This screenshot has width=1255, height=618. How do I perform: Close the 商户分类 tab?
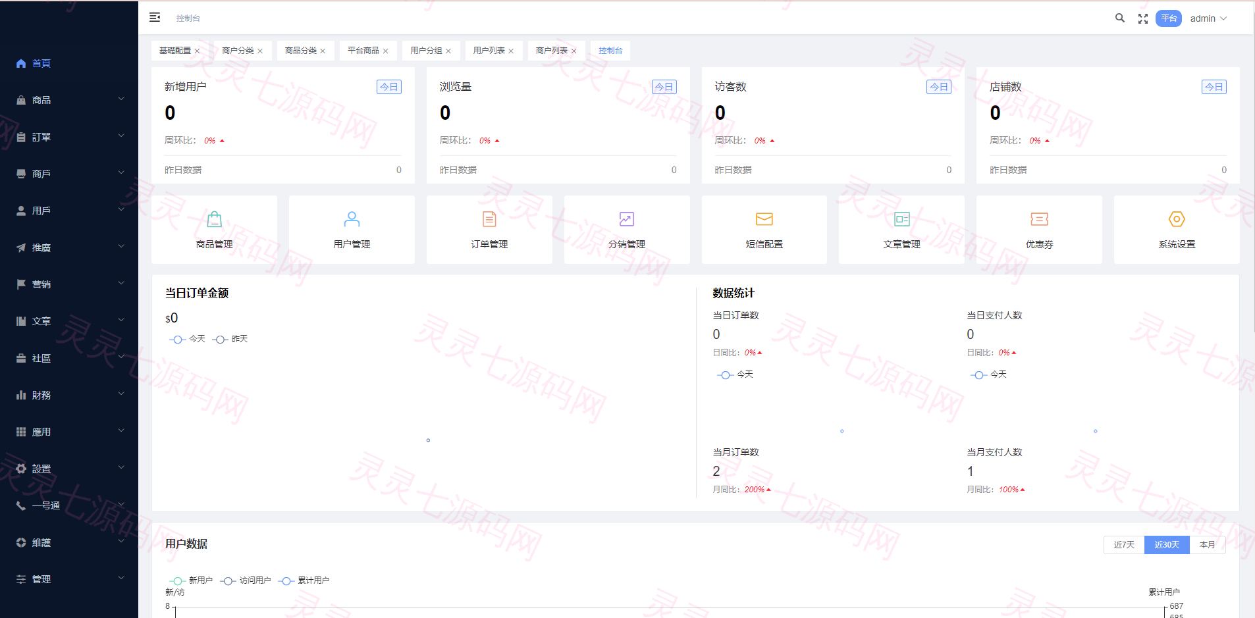coord(260,51)
